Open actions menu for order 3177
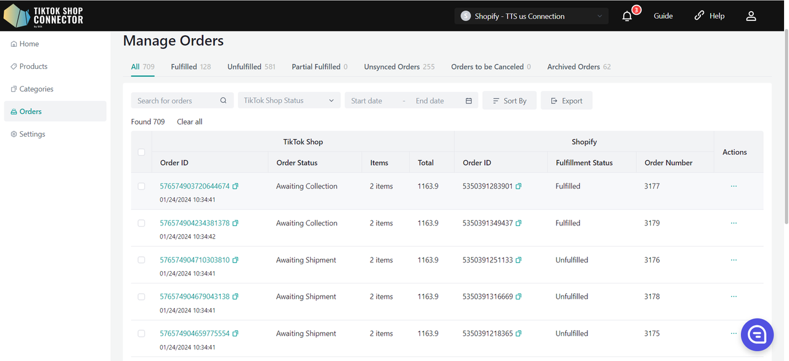This screenshot has width=789, height=361. point(734,186)
